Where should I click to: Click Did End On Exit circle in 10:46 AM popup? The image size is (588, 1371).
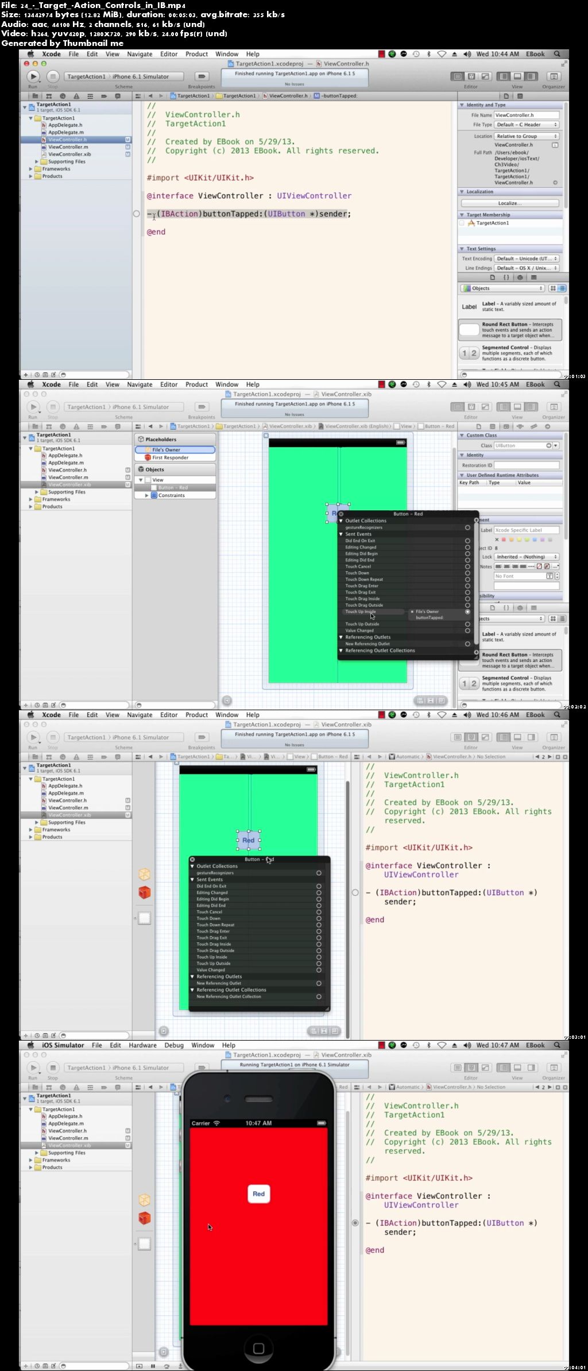(x=319, y=886)
